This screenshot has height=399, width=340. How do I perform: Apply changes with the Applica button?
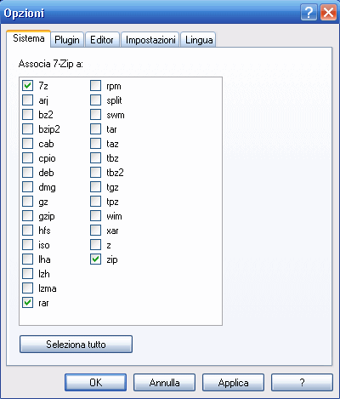tap(233, 383)
